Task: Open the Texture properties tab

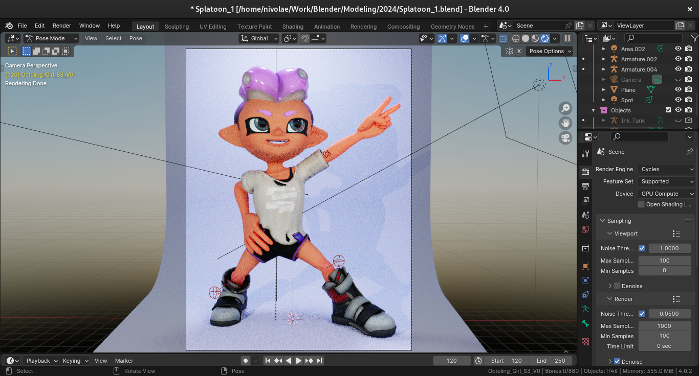Action: click(x=585, y=341)
